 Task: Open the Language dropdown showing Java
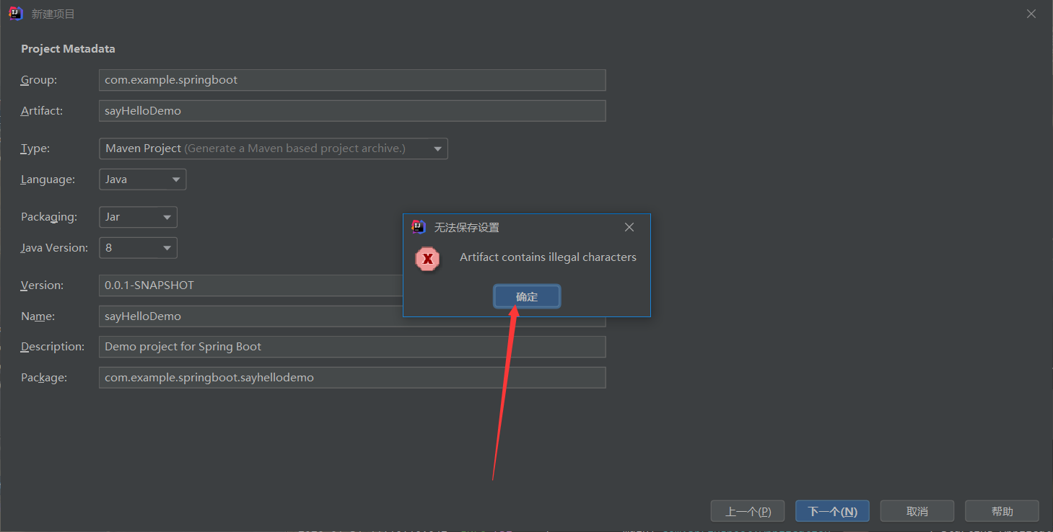142,179
